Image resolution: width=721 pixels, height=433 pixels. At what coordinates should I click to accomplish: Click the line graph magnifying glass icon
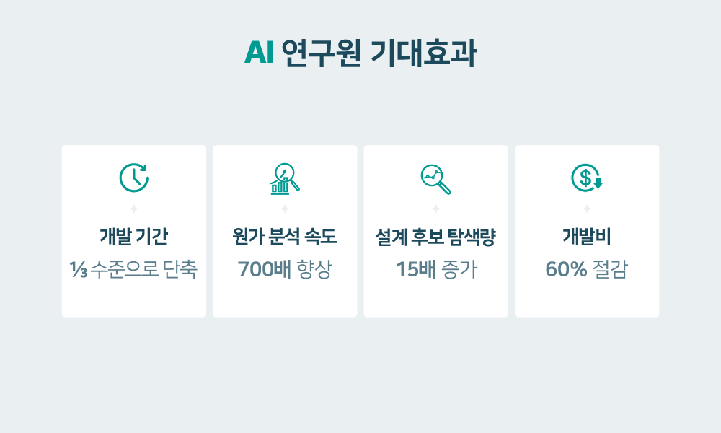pyautogui.click(x=436, y=180)
